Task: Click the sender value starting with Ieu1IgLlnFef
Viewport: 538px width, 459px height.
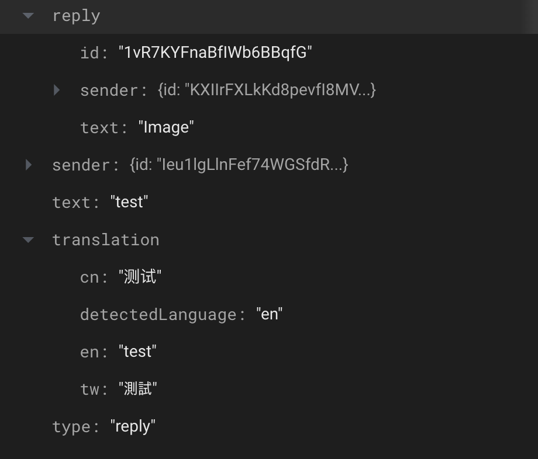Action: [x=239, y=165]
